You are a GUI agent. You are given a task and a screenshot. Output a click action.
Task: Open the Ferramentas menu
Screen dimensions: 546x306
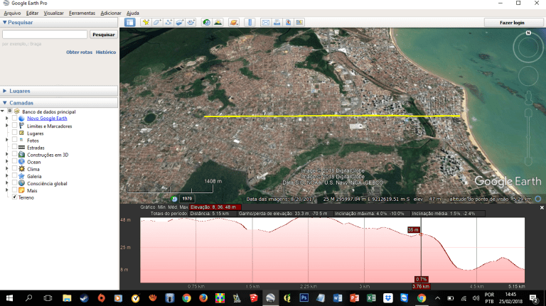(81, 13)
